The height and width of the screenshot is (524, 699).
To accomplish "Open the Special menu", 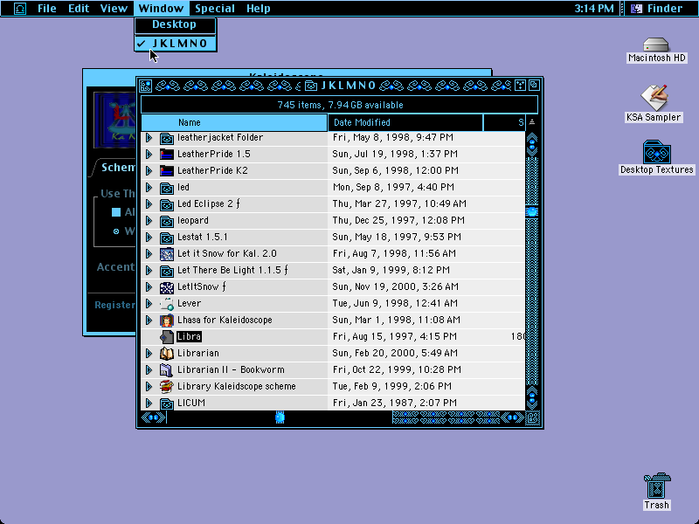I will click(215, 9).
